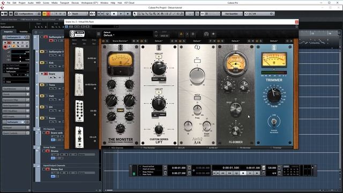Image resolution: width=343 pixels, height=193 pixels.
Task: Select the previous preset up arrow
Action: point(156,32)
